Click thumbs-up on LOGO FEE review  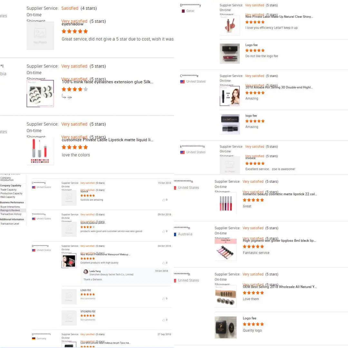164,299
